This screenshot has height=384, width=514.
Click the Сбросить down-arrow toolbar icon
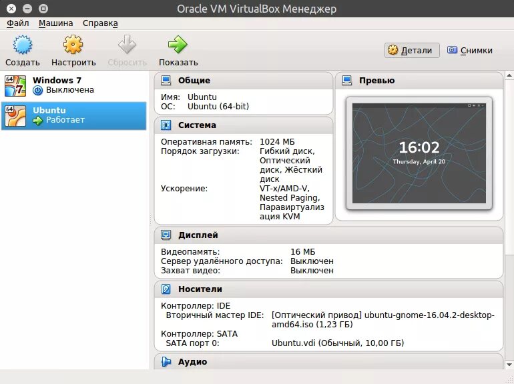[x=127, y=45]
